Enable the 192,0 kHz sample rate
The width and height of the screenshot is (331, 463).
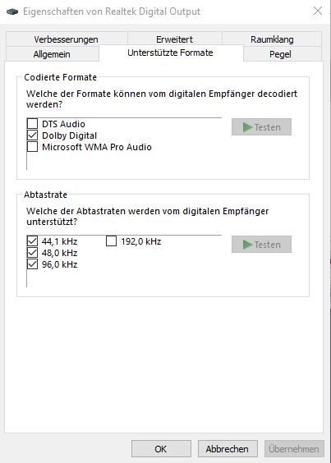[x=112, y=241]
